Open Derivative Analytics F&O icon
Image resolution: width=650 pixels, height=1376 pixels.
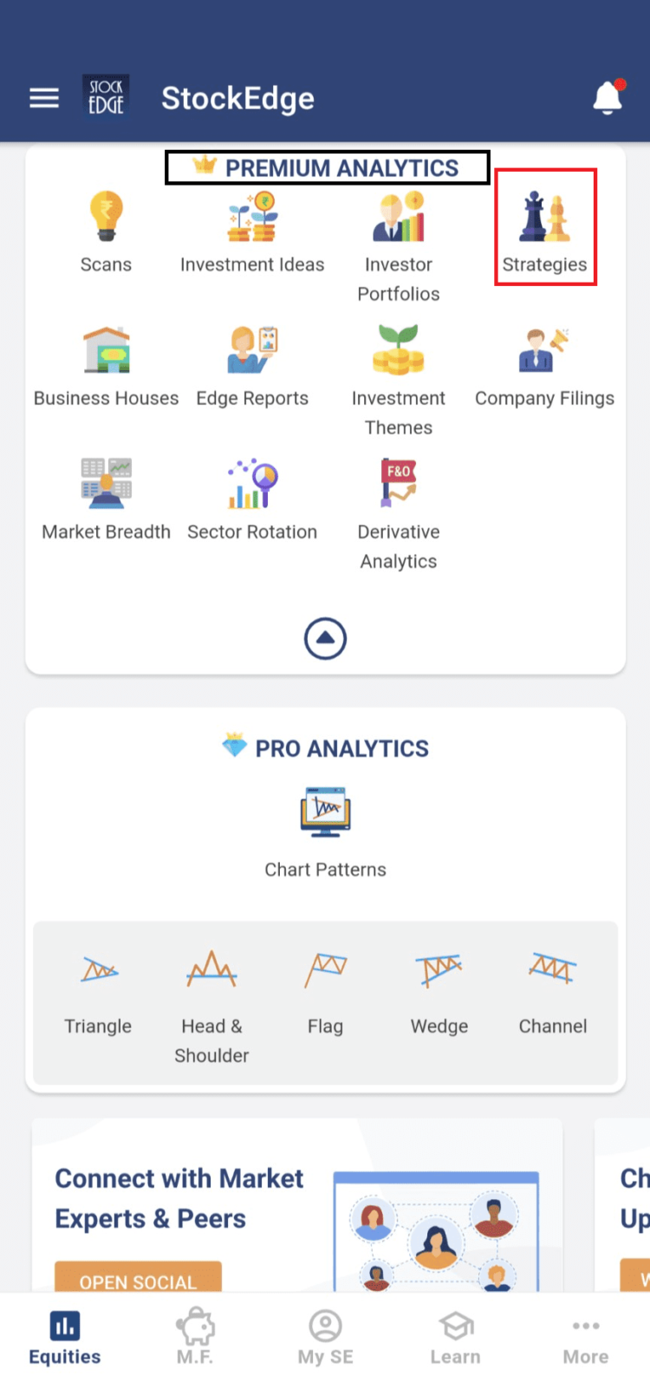(x=399, y=482)
